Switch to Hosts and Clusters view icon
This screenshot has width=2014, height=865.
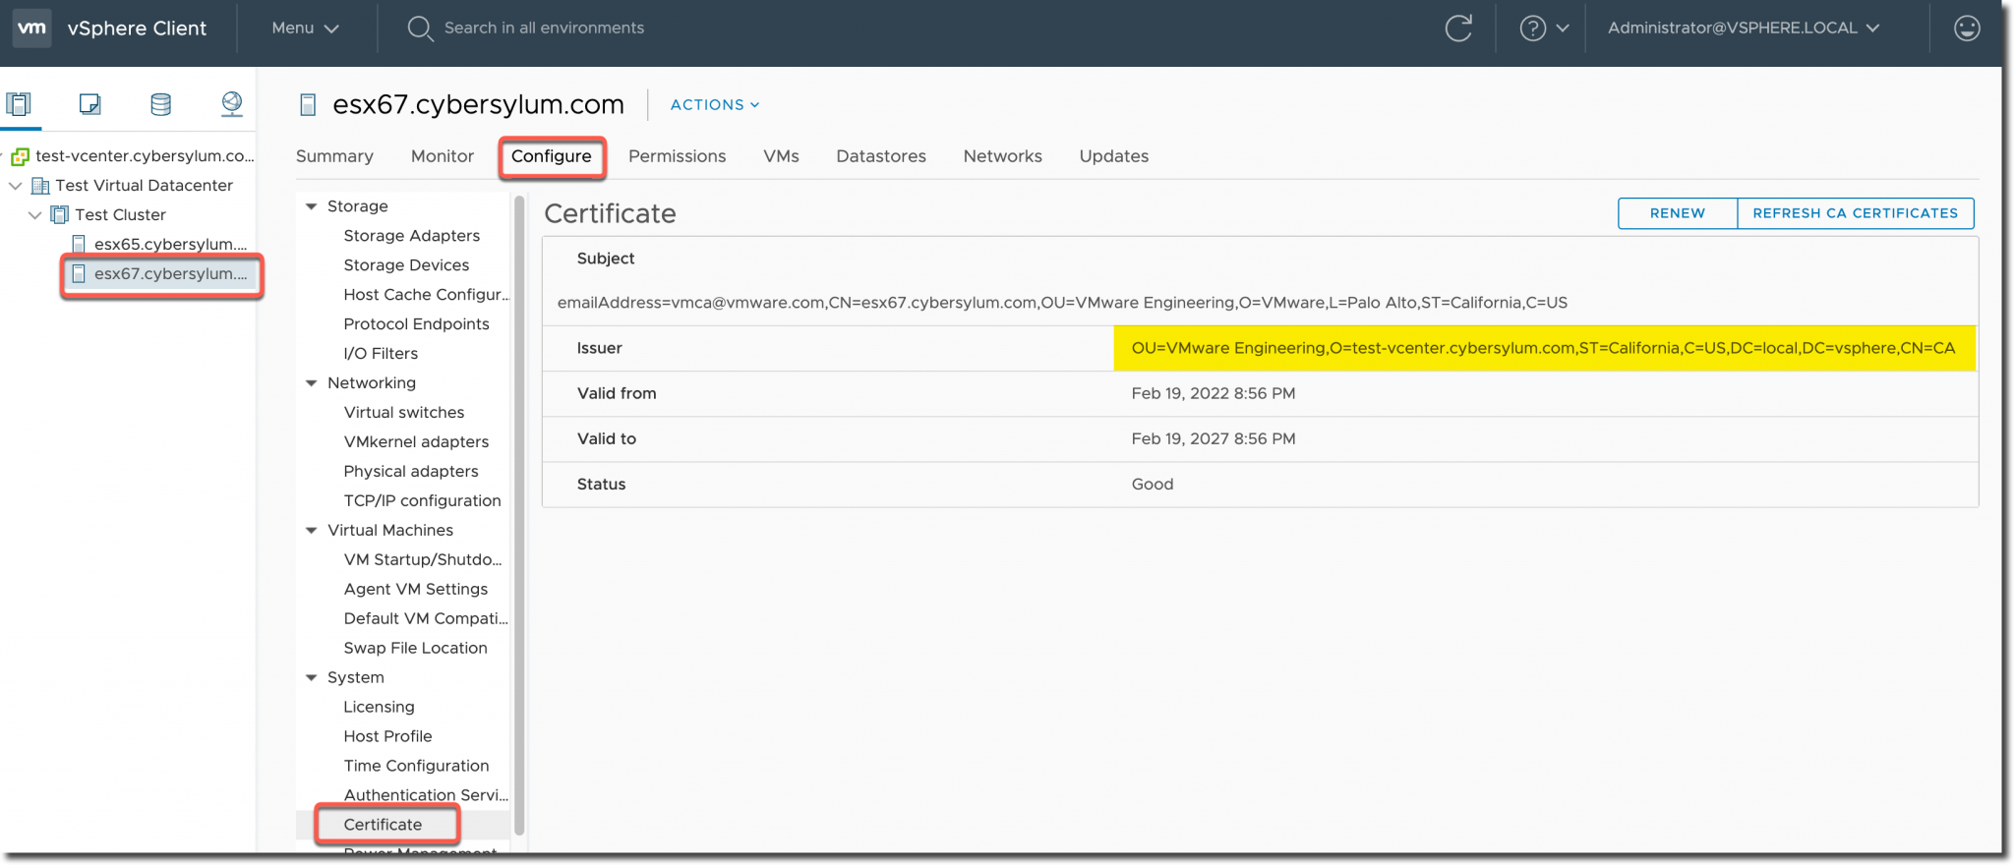(x=19, y=103)
